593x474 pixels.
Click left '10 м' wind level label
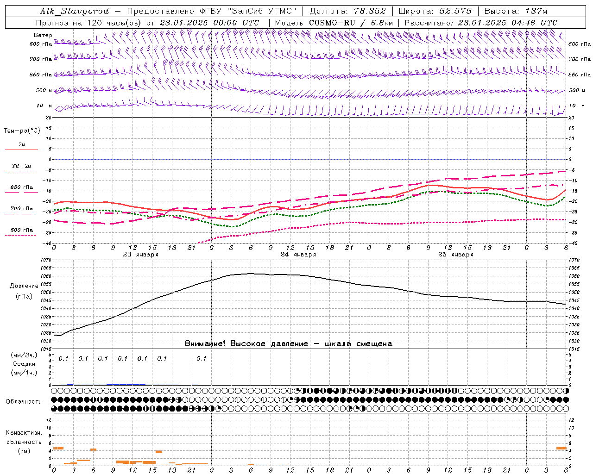pos(44,106)
